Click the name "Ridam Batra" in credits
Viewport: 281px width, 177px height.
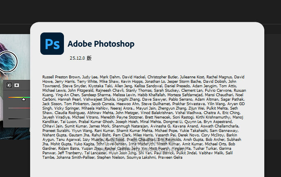68,149
